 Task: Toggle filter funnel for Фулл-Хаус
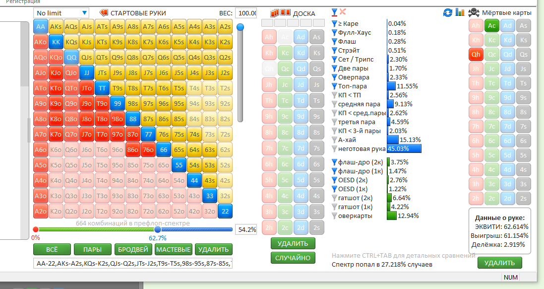point(334,33)
